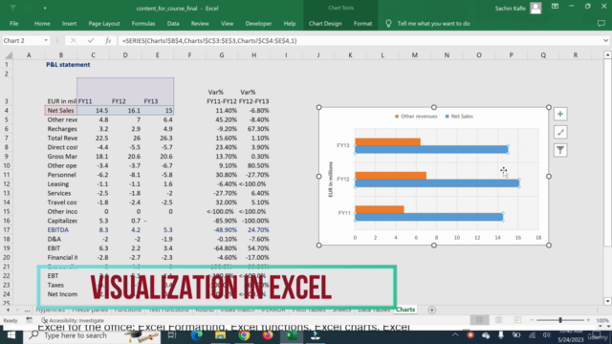Viewport: 612px width, 344px height.
Task: Open the Chart Filters funnel button
Action: 560,150
